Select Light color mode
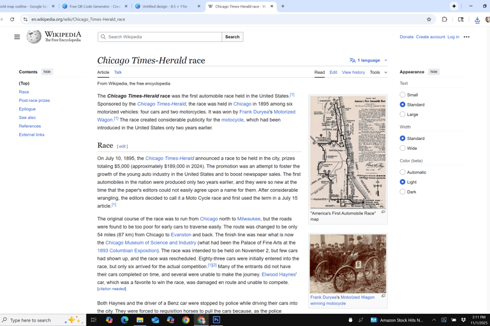The image size is (490, 326). pos(403,182)
